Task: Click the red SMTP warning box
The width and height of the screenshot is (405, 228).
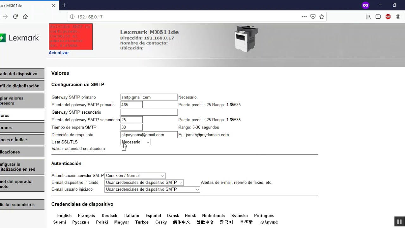Action: pyautogui.click(x=71, y=37)
